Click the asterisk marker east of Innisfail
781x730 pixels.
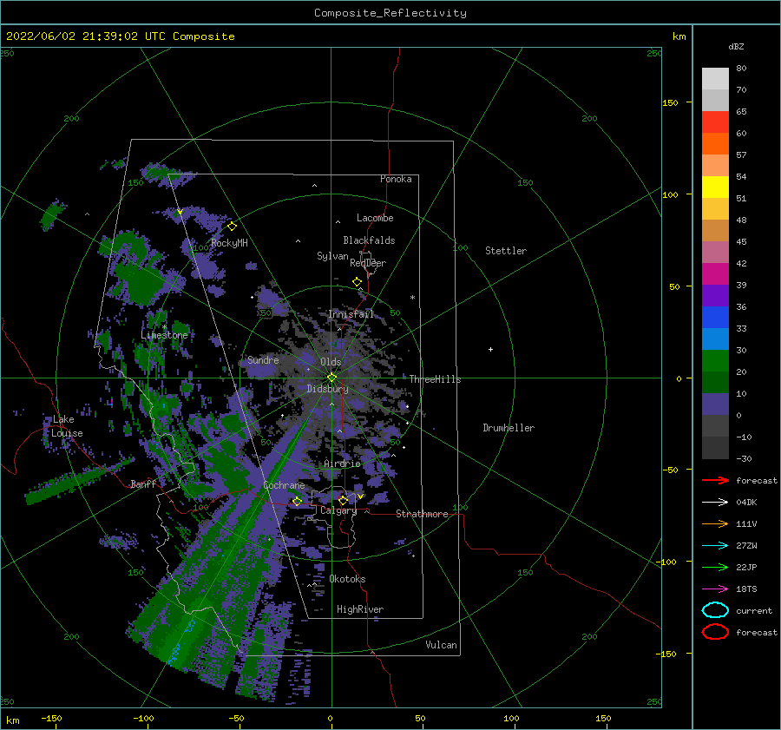pyautogui.click(x=412, y=298)
